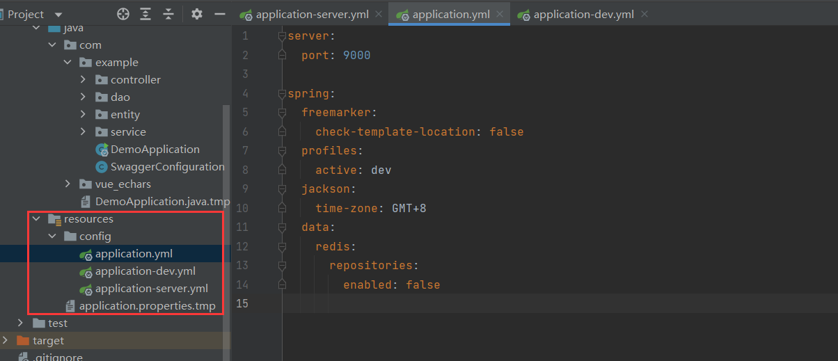This screenshot has width=838, height=361.
Task: Expand the controller package
Action: pos(83,80)
